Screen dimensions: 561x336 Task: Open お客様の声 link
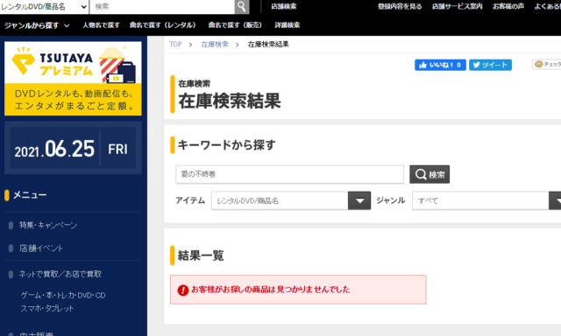pos(508,6)
